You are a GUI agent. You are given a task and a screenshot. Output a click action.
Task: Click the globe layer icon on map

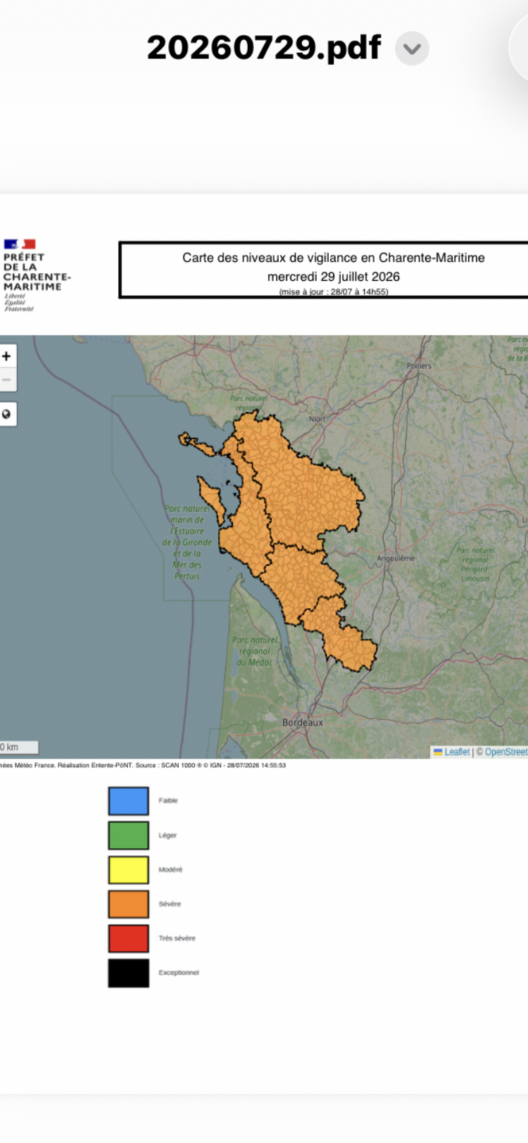(7, 414)
